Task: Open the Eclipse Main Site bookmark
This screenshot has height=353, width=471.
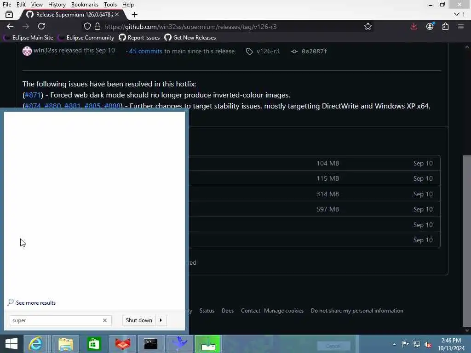Action: click(29, 38)
